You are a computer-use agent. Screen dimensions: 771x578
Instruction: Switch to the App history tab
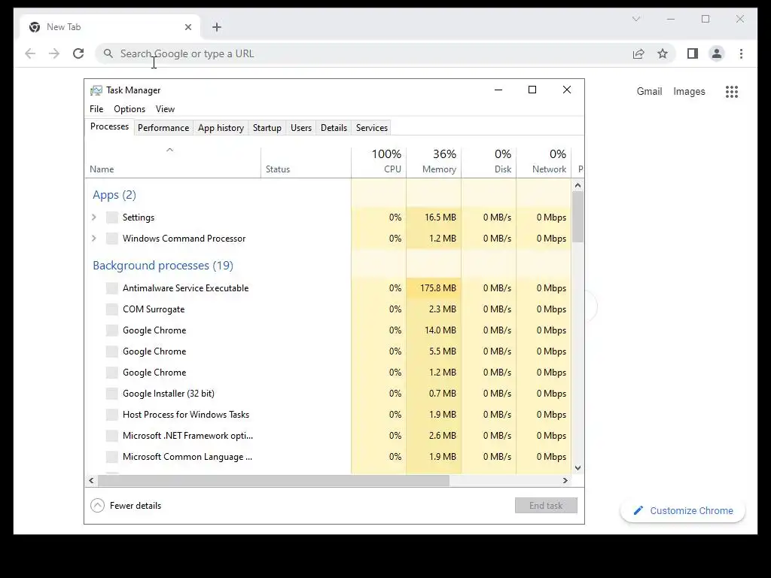221,128
